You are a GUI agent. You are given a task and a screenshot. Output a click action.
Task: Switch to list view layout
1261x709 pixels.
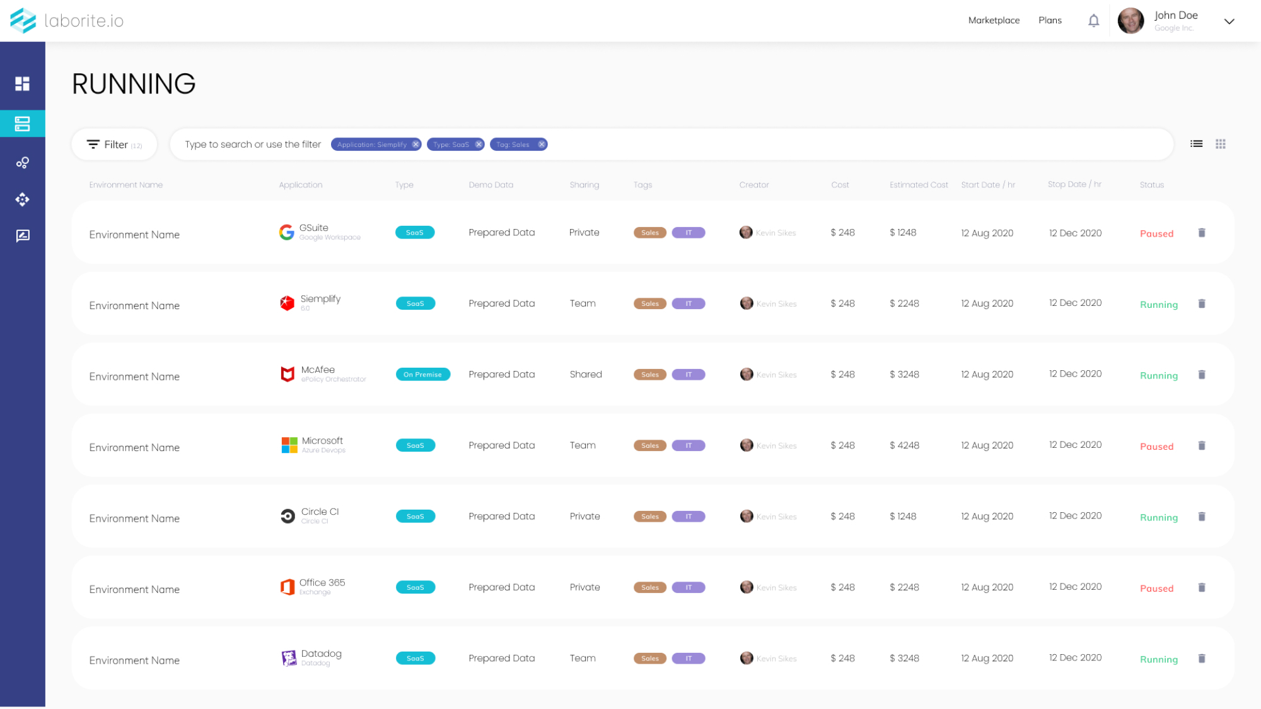[x=1196, y=144]
